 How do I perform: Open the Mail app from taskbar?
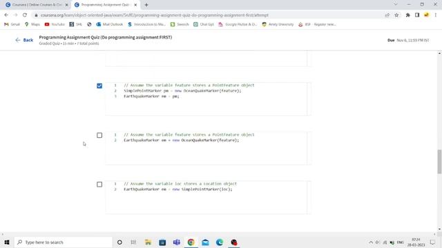pyautogui.click(x=206, y=242)
